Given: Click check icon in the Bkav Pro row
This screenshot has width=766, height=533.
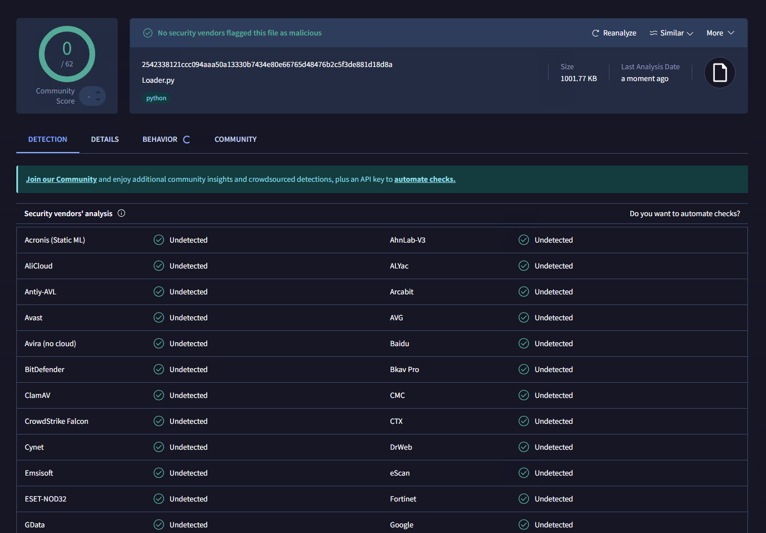Looking at the screenshot, I should (x=524, y=369).
